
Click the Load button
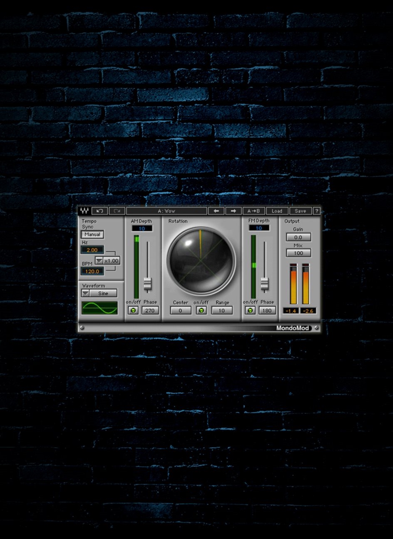tap(277, 211)
